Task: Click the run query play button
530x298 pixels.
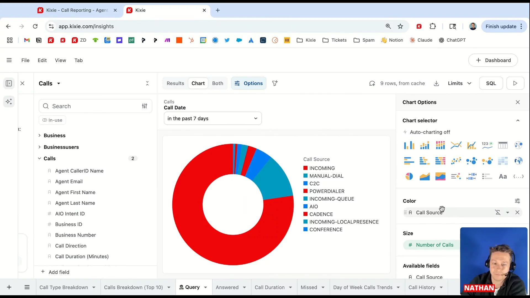Action: point(515,83)
